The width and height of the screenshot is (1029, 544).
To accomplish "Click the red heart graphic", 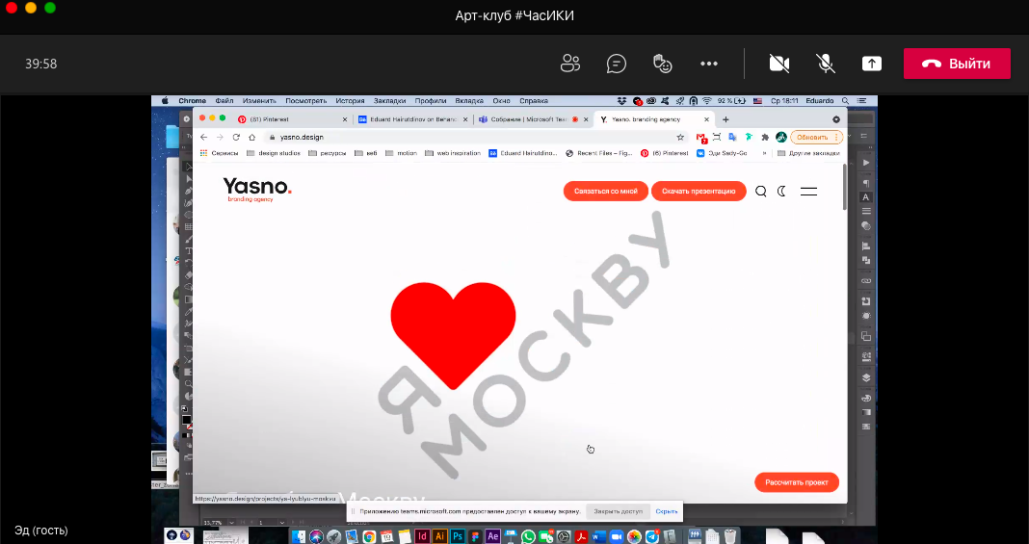I will pyautogui.click(x=453, y=316).
